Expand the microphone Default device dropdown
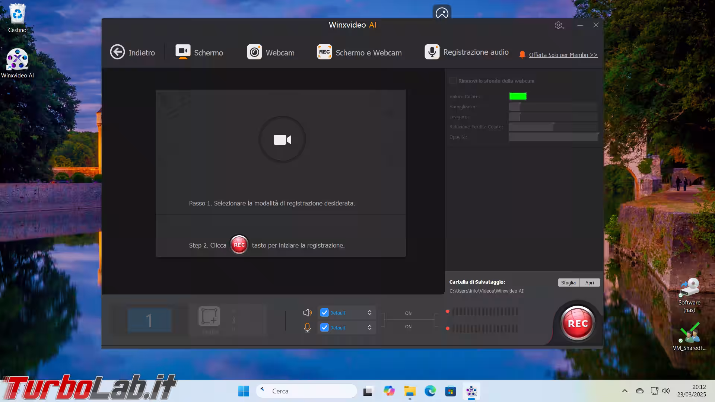Image resolution: width=715 pixels, height=402 pixels. [369, 328]
